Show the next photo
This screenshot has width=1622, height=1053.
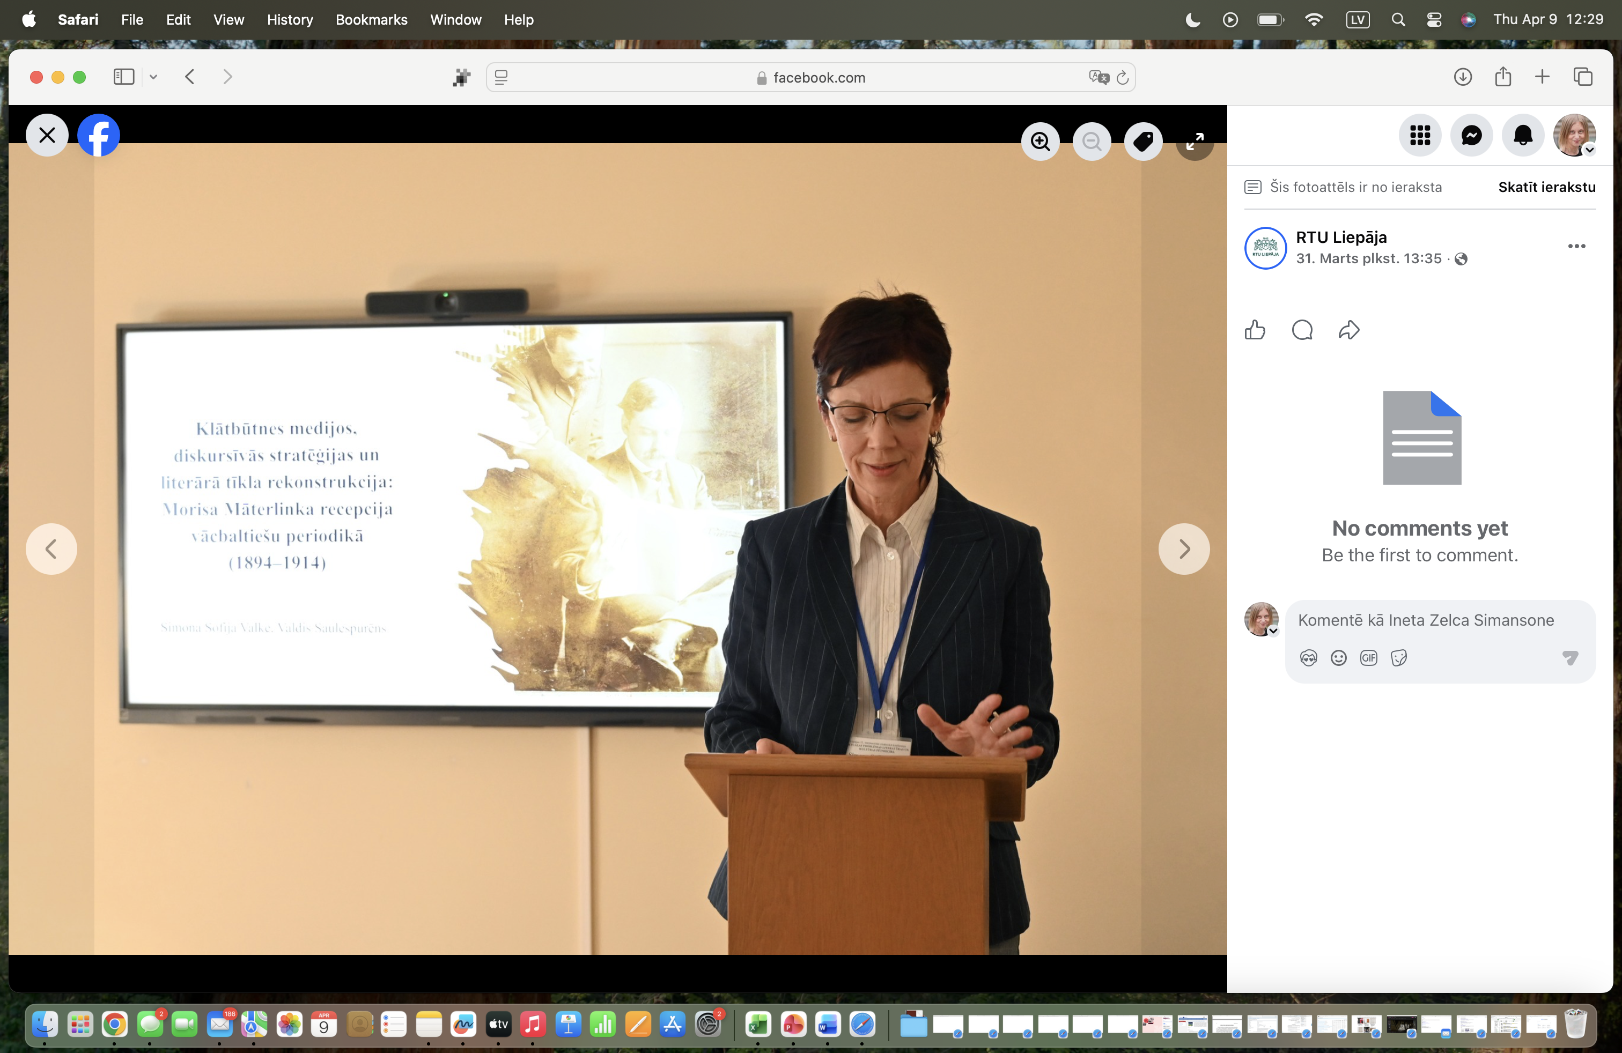point(1184,549)
